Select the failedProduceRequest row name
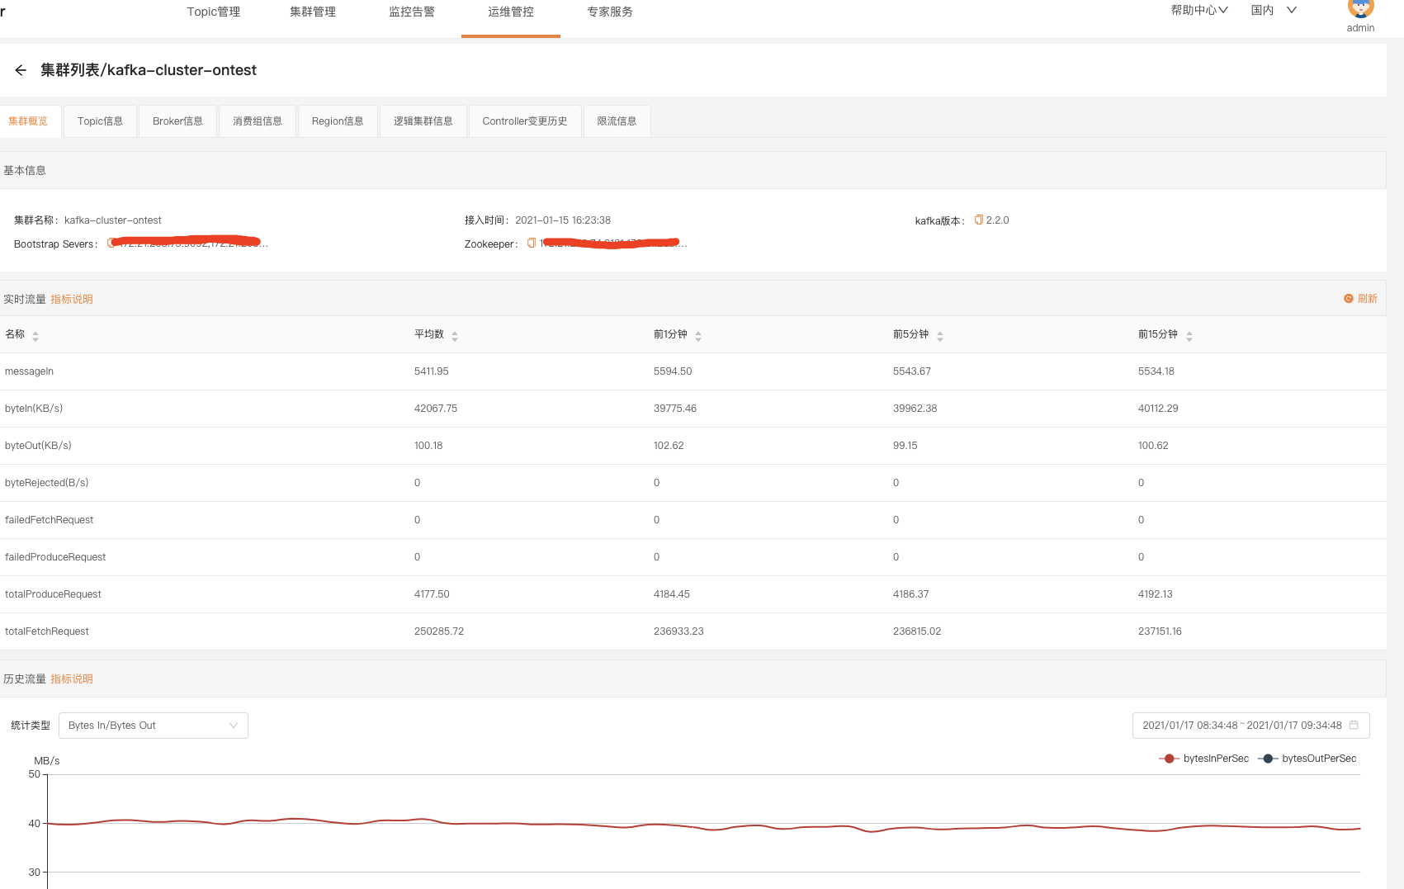This screenshot has height=889, width=1404. [x=55, y=557]
